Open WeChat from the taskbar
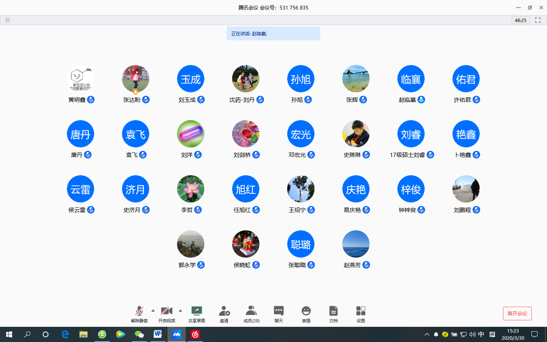Screen dimensions: 547x342 point(139,334)
